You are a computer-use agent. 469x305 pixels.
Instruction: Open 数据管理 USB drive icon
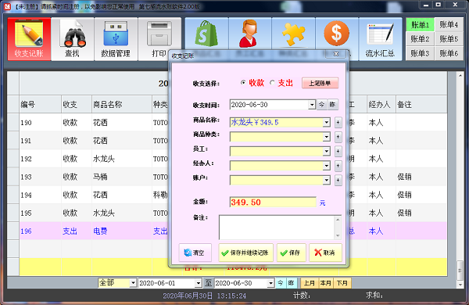(116, 34)
